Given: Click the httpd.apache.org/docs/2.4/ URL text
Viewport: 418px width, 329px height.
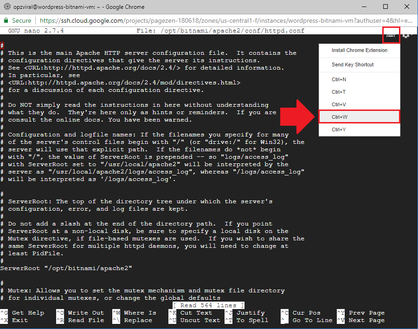Looking at the screenshot, I should pyautogui.click(x=102, y=68).
